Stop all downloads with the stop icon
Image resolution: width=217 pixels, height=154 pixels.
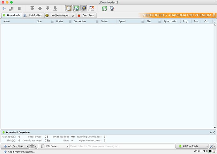coord(19,9)
